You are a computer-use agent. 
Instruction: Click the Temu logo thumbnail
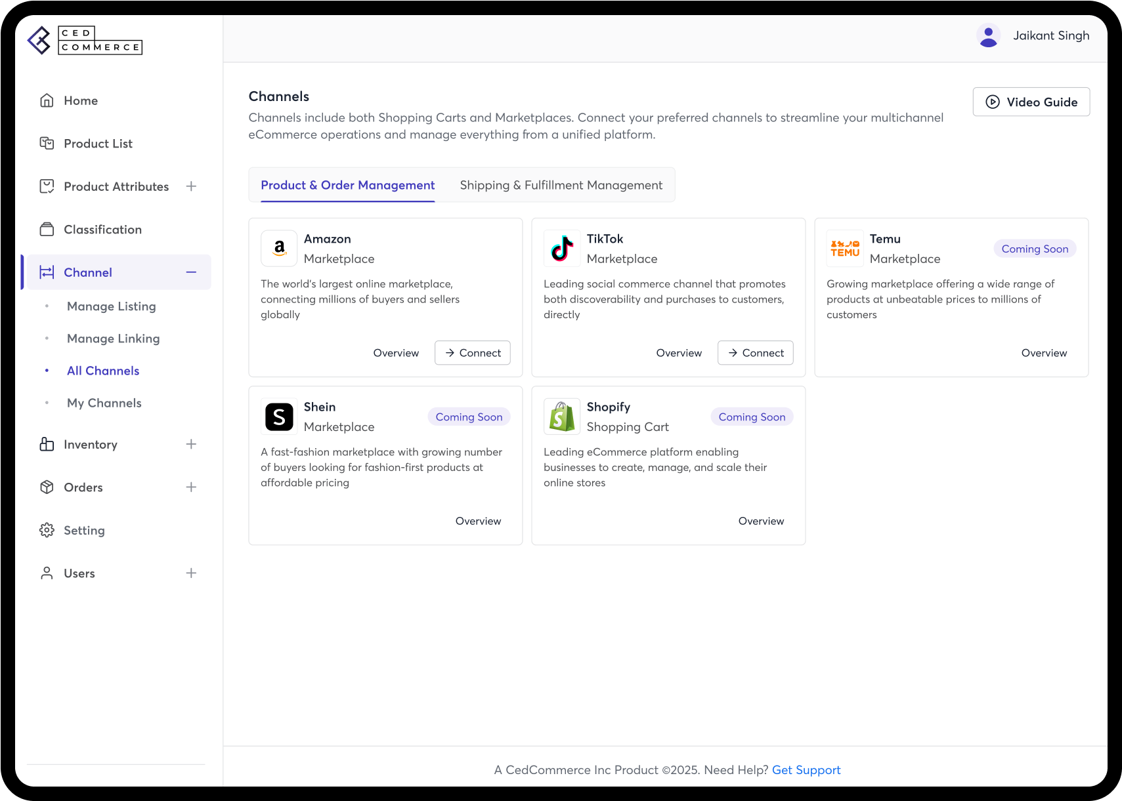click(845, 248)
